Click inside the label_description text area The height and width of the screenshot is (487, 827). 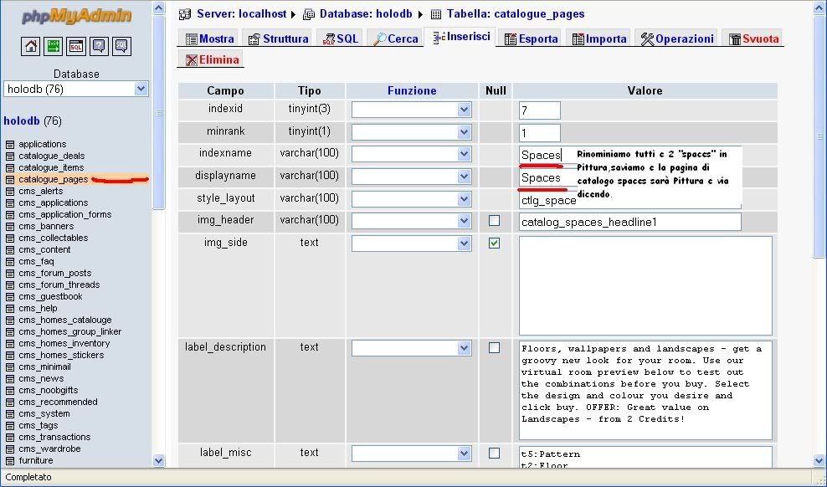(x=645, y=390)
